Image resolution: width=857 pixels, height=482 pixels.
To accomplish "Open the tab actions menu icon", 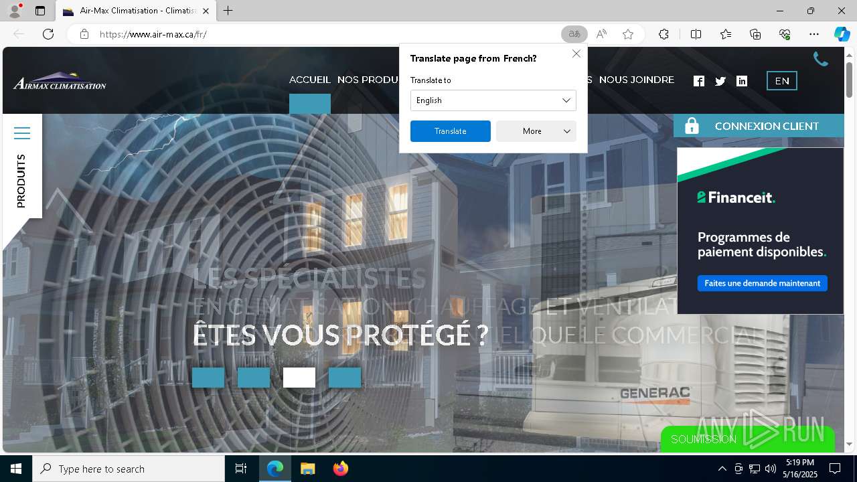I will (x=40, y=11).
